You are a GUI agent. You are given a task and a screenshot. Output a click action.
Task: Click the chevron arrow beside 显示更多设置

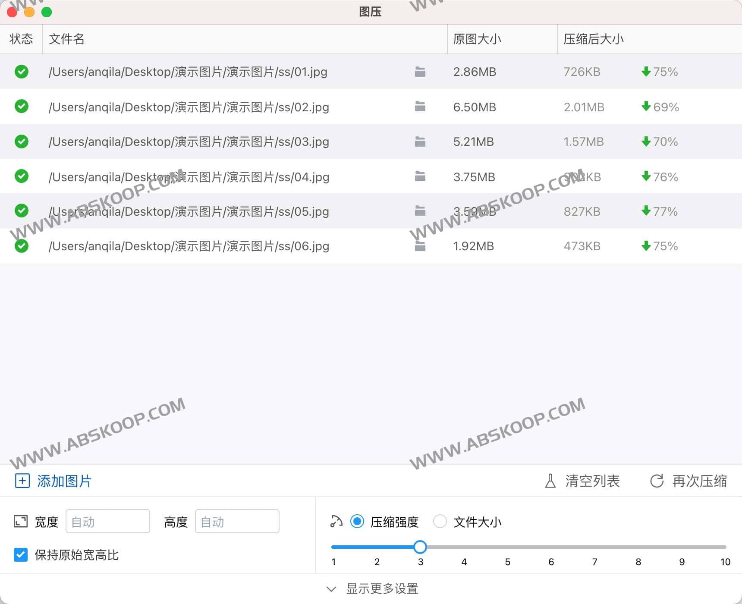tap(331, 588)
